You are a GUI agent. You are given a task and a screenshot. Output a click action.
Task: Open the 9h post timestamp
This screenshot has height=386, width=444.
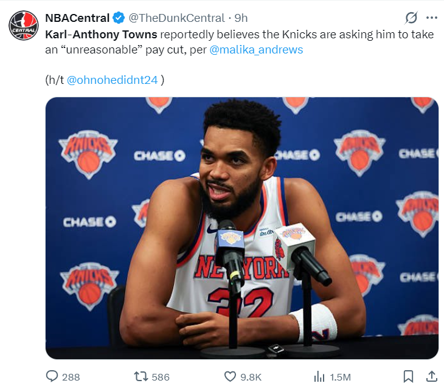coord(241,18)
